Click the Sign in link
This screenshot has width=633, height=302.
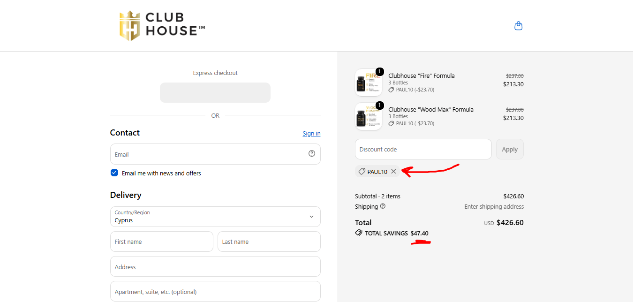[311, 133]
